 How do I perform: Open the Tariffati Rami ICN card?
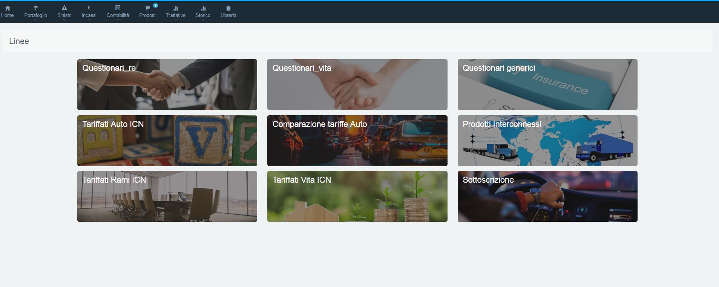click(x=167, y=196)
